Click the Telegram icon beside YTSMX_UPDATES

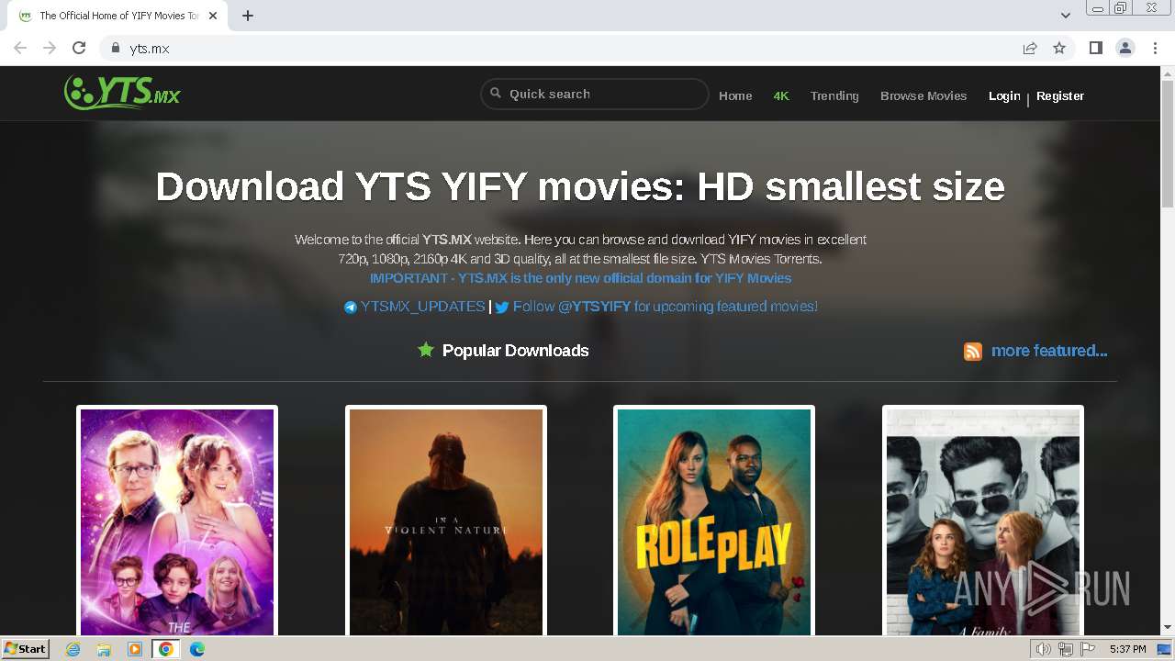(351, 308)
